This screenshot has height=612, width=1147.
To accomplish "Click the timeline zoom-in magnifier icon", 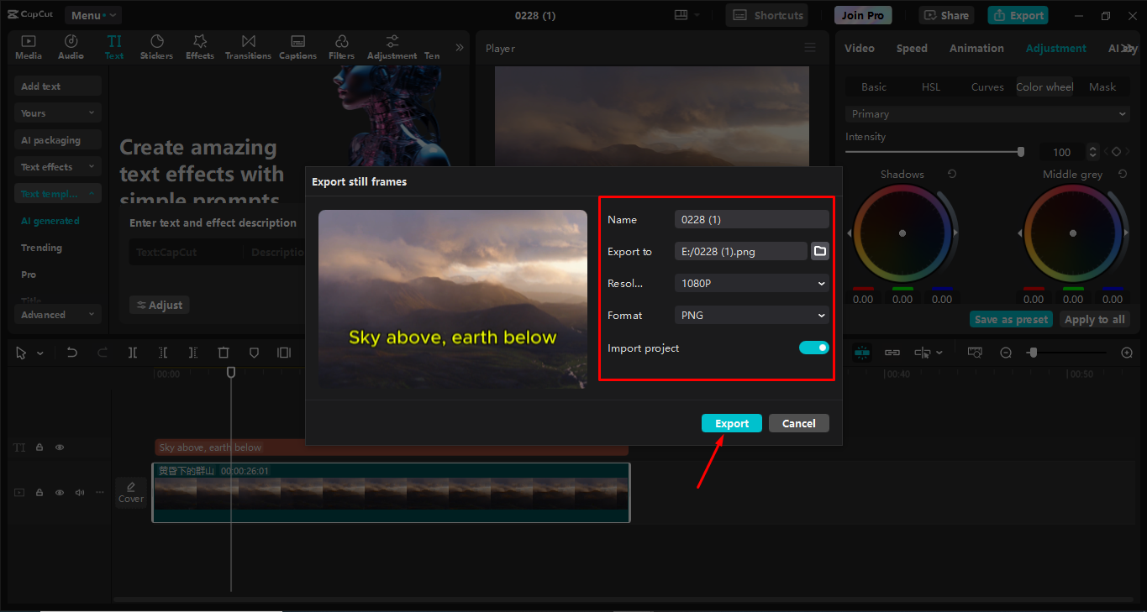I will [1126, 353].
